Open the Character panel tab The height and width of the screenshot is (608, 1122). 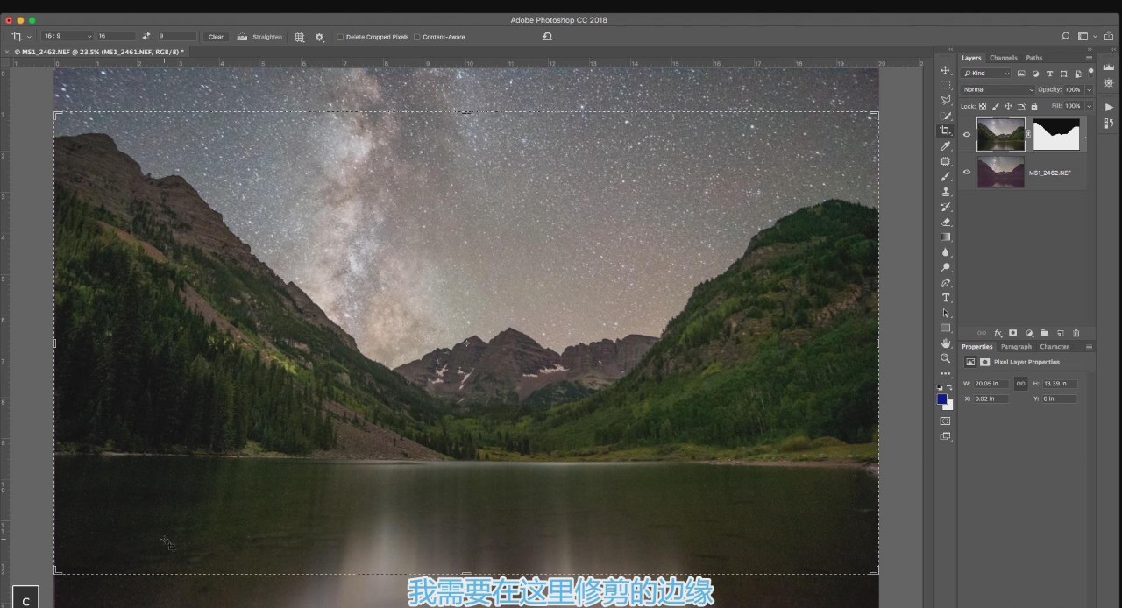[1055, 347]
